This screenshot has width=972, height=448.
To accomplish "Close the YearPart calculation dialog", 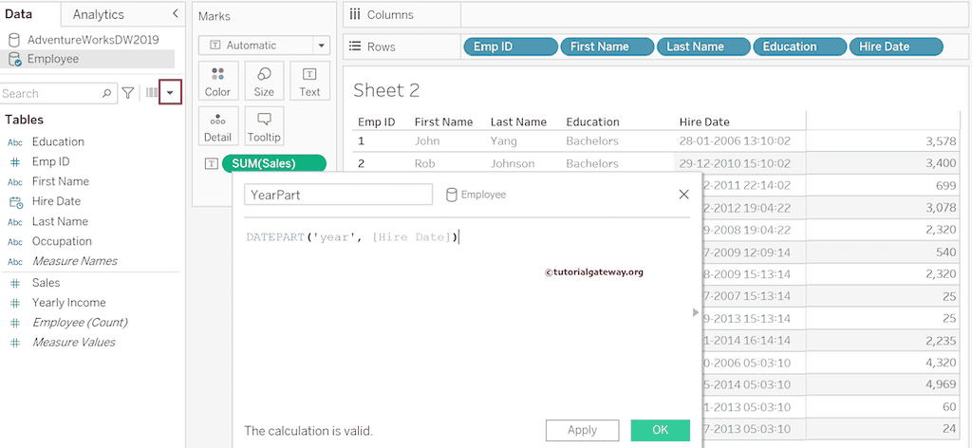I will pyautogui.click(x=683, y=195).
